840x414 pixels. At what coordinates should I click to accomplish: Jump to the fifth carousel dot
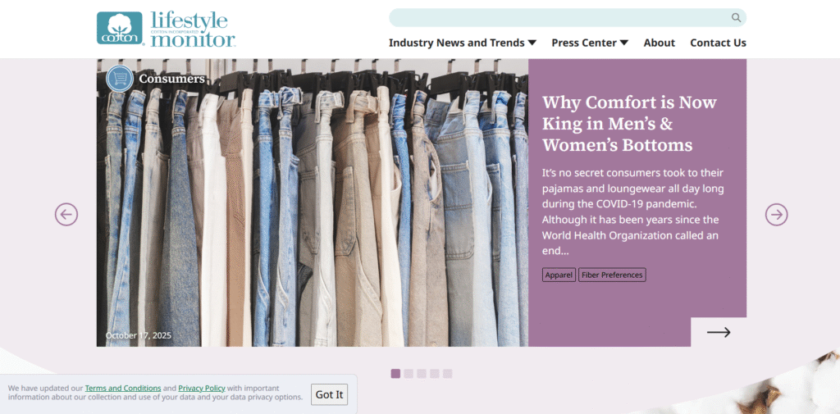pos(447,374)
